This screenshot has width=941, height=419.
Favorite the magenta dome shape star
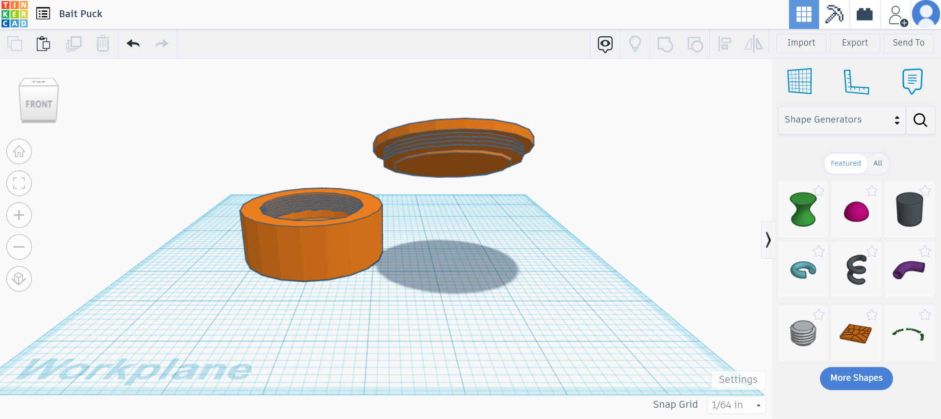[872, 191]
